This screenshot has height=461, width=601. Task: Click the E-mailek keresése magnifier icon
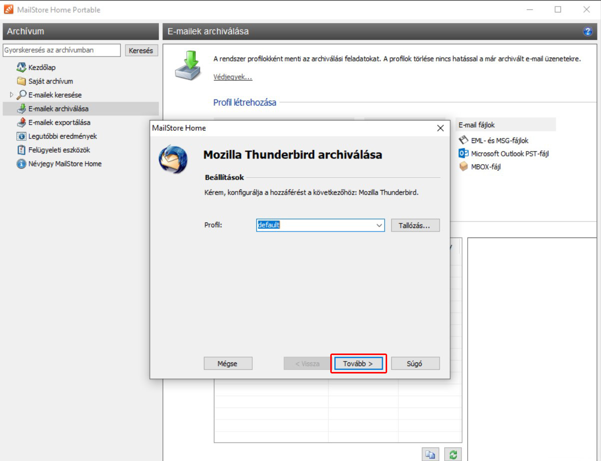click(x=21, y=95)
